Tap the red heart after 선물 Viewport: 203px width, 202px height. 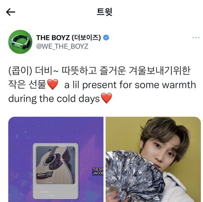52,85
